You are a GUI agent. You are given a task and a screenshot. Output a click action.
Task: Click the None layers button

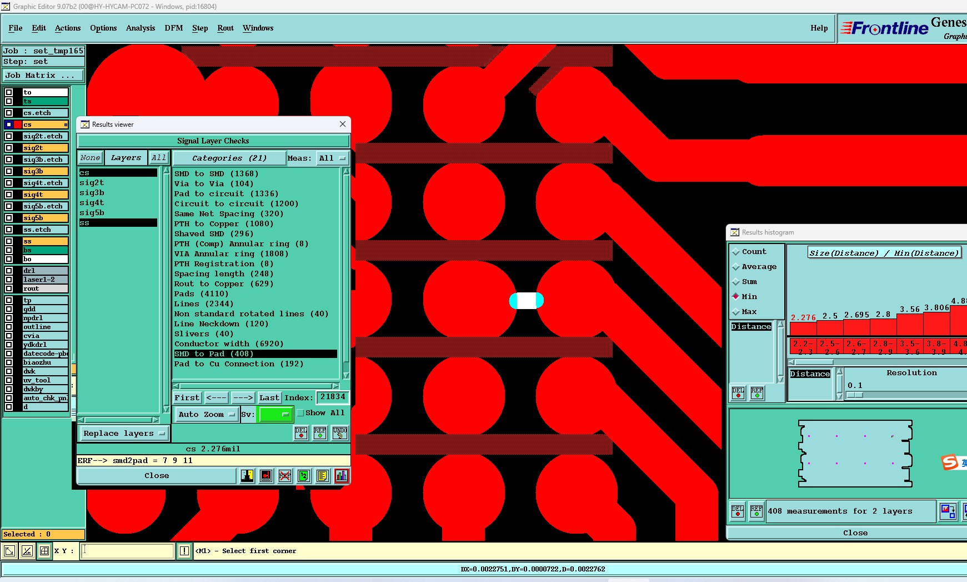pyautogui.click(x=90, y=158)
